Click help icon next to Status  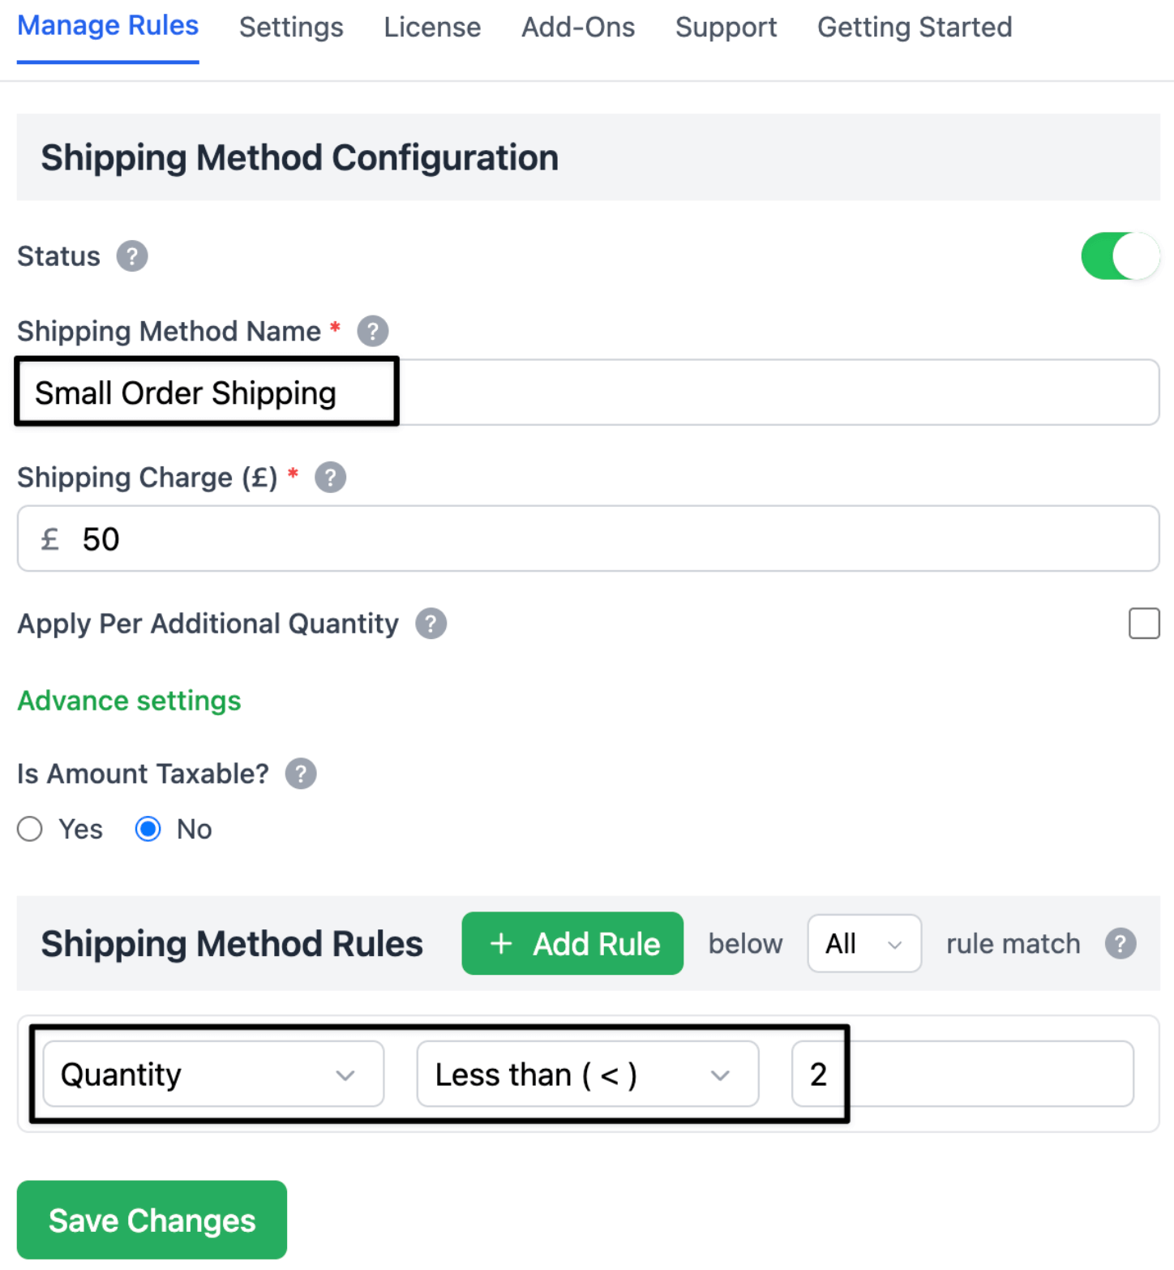(x=132, y=256)
